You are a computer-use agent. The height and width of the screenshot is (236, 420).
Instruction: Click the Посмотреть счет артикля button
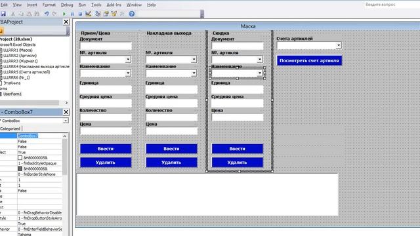pyautogui.click(x=309, y=61)
